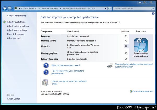Select All Control Panel Items breadcrumb

coord(48,9)
